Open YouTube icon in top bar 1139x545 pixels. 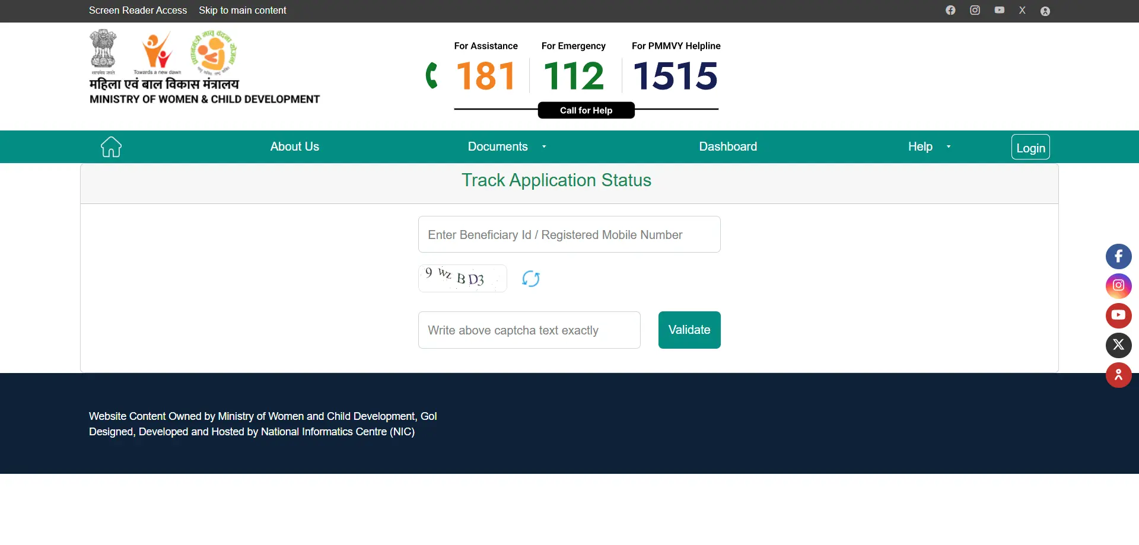(x=1000, y=10)
